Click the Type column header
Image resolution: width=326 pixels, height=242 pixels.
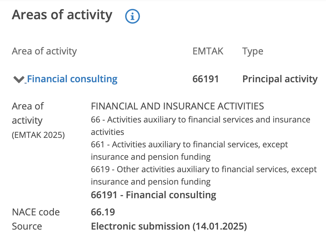pos(253,51)
